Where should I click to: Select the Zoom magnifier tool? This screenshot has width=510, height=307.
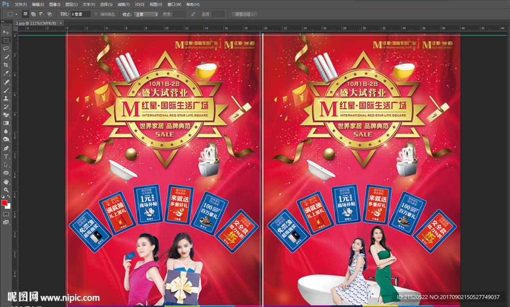(6, 190)
